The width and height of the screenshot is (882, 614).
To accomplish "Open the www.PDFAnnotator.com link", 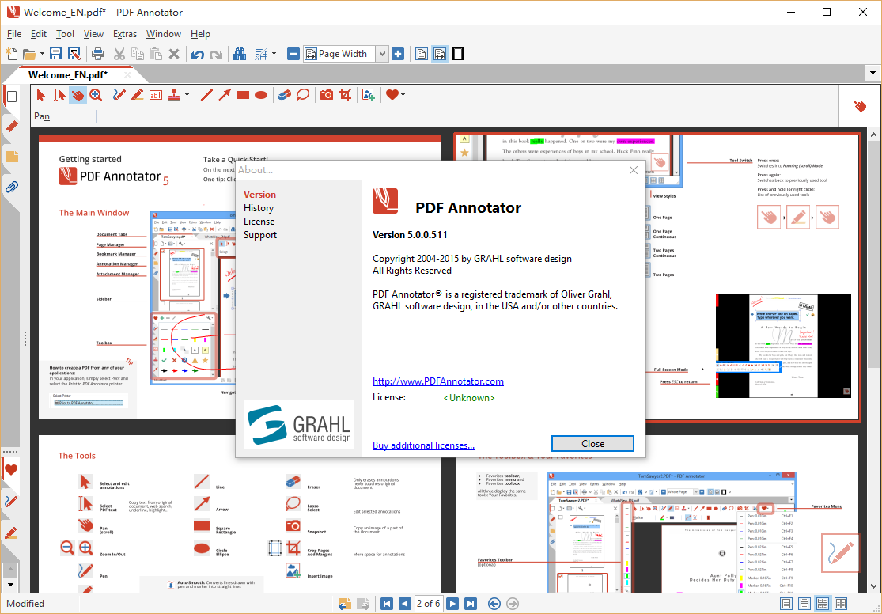I will pyautogui.click(x=437, y=381).
